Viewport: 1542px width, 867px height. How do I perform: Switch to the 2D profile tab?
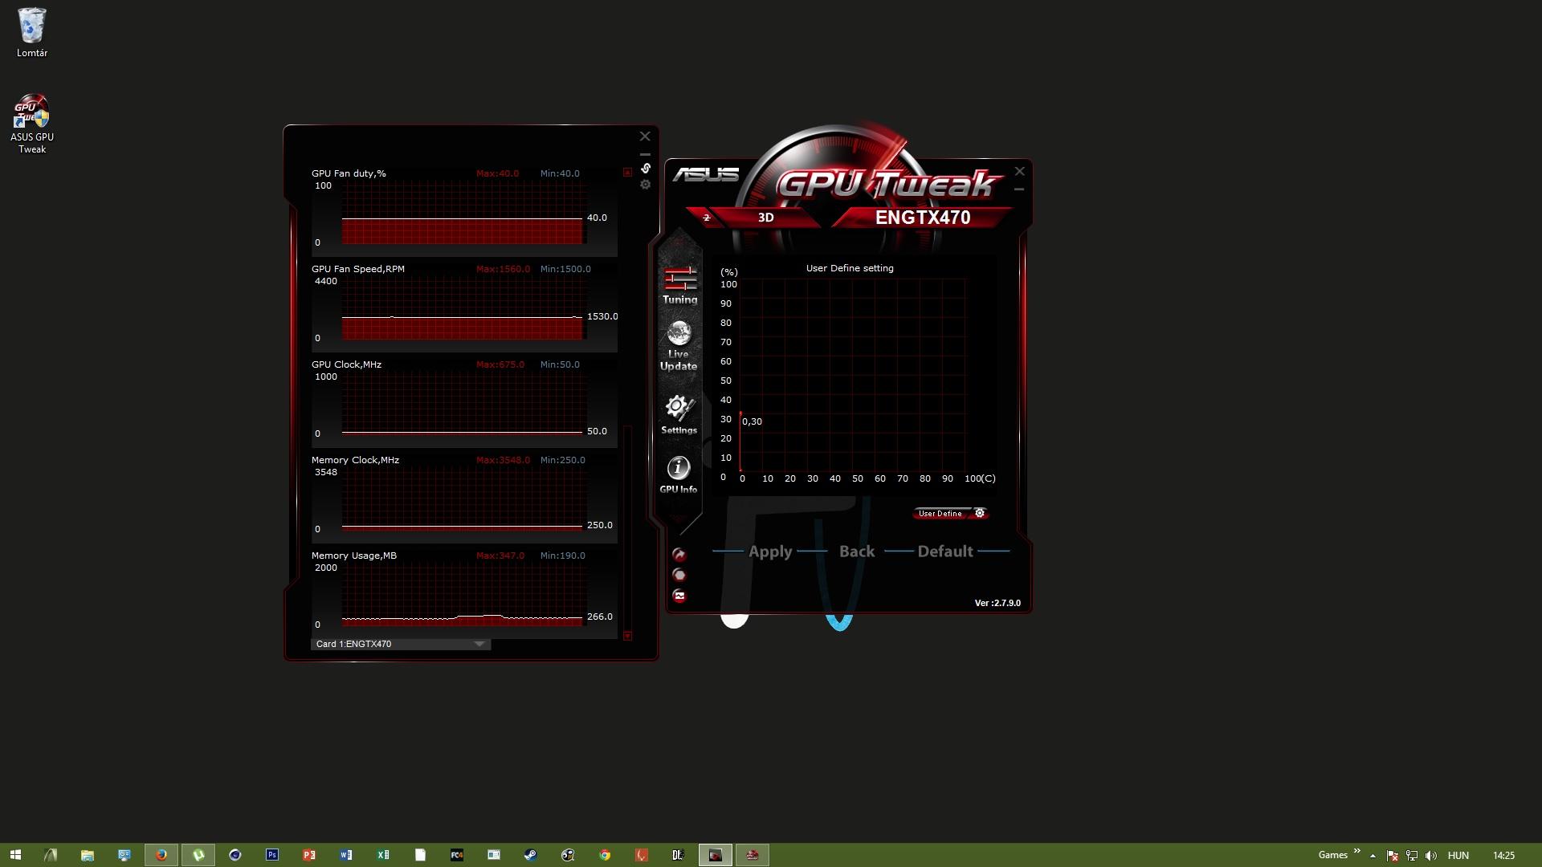coord(706,218)
